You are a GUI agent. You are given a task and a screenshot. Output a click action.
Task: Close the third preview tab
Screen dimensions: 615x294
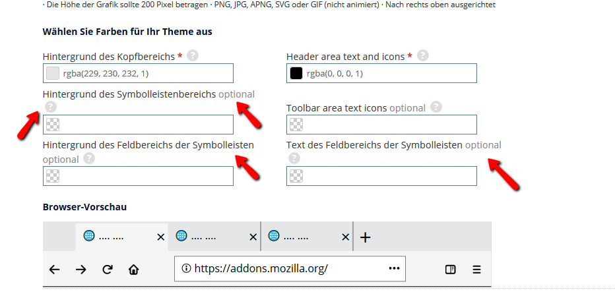click(x=346, y=237)
